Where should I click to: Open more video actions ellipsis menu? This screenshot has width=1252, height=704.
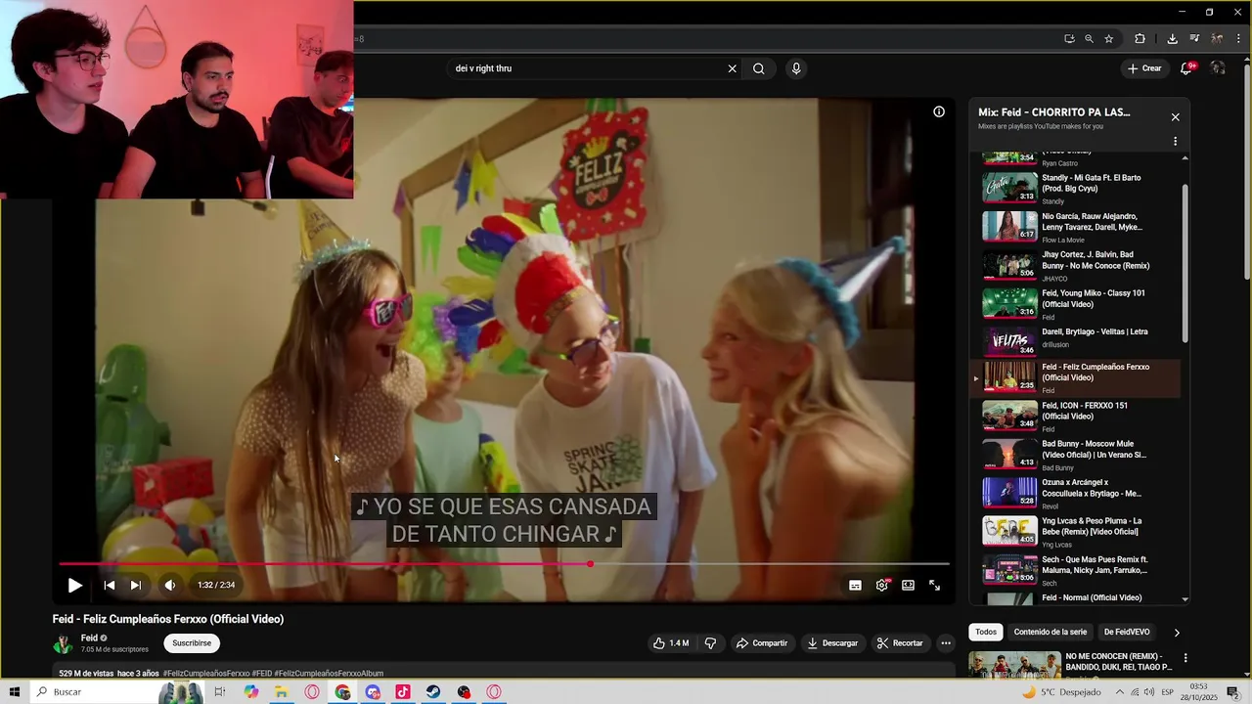tap(946, 643)
